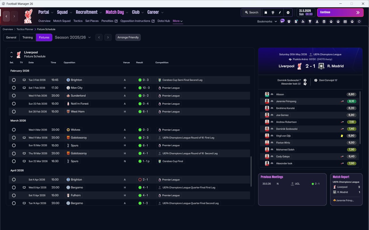Select the Fulham fixture radio button
The height and width of the screenshot is (230, 369).
point(14,195)
